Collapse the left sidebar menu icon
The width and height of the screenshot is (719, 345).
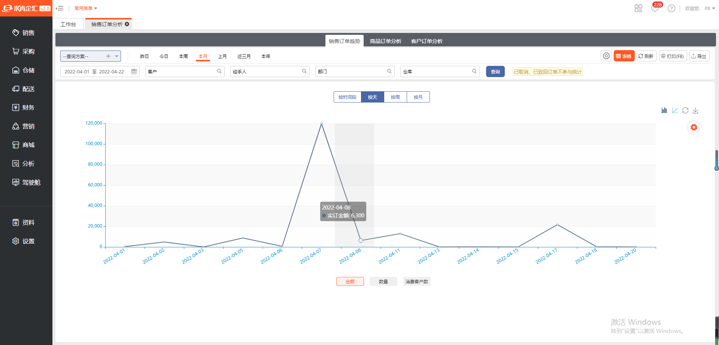(60, 8)
